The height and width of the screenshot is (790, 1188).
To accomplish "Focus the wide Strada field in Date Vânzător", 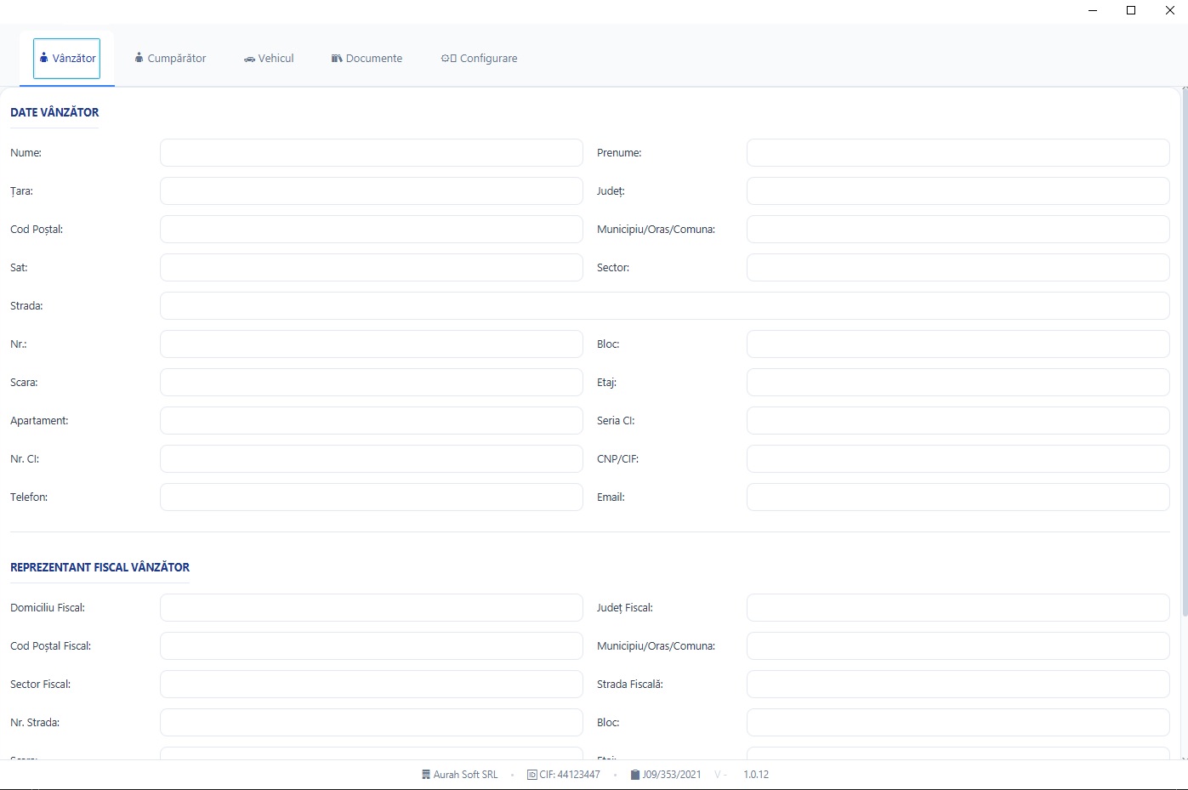I will click(665, 306).
